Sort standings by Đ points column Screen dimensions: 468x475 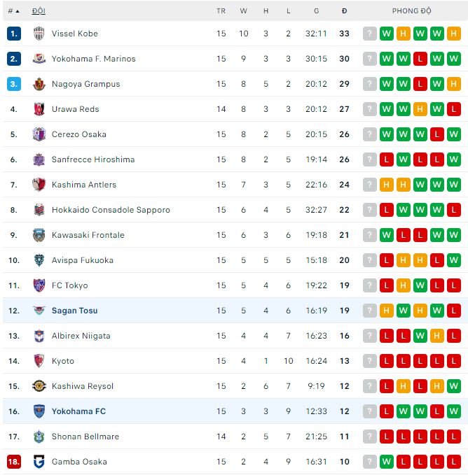(344, 11)
